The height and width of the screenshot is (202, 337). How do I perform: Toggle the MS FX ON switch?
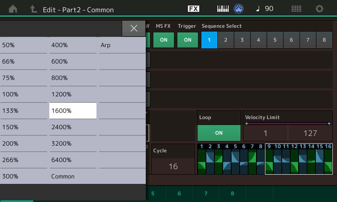(163, 40)
